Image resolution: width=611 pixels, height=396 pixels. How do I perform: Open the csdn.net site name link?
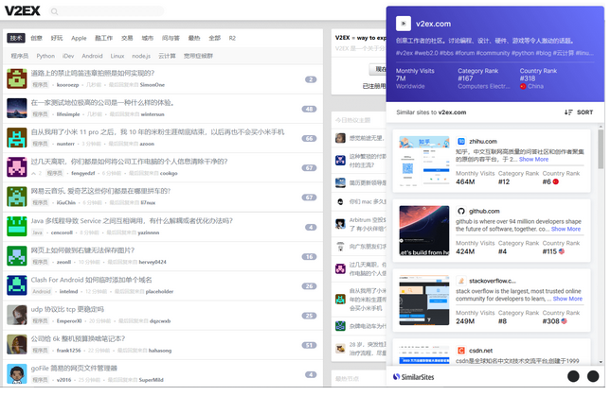pyautogui.click(x=480, y=351)
